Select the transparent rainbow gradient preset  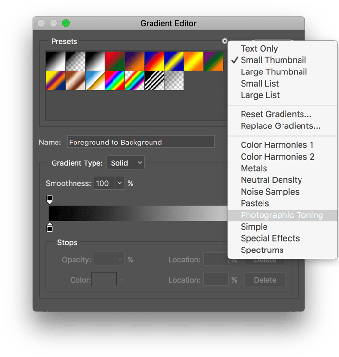click(134, 81)
